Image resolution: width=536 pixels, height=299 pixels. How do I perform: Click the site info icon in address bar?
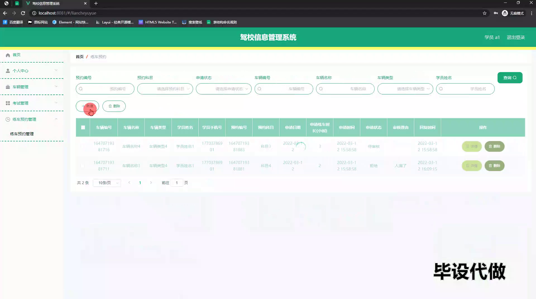coord(34,13)
